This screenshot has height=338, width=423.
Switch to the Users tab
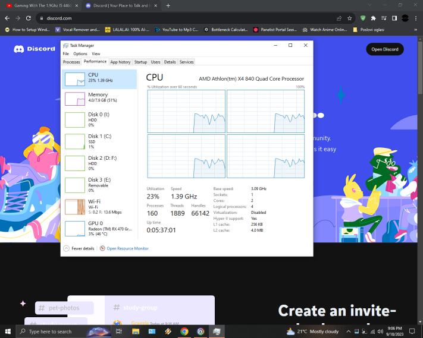coord(155,62)
